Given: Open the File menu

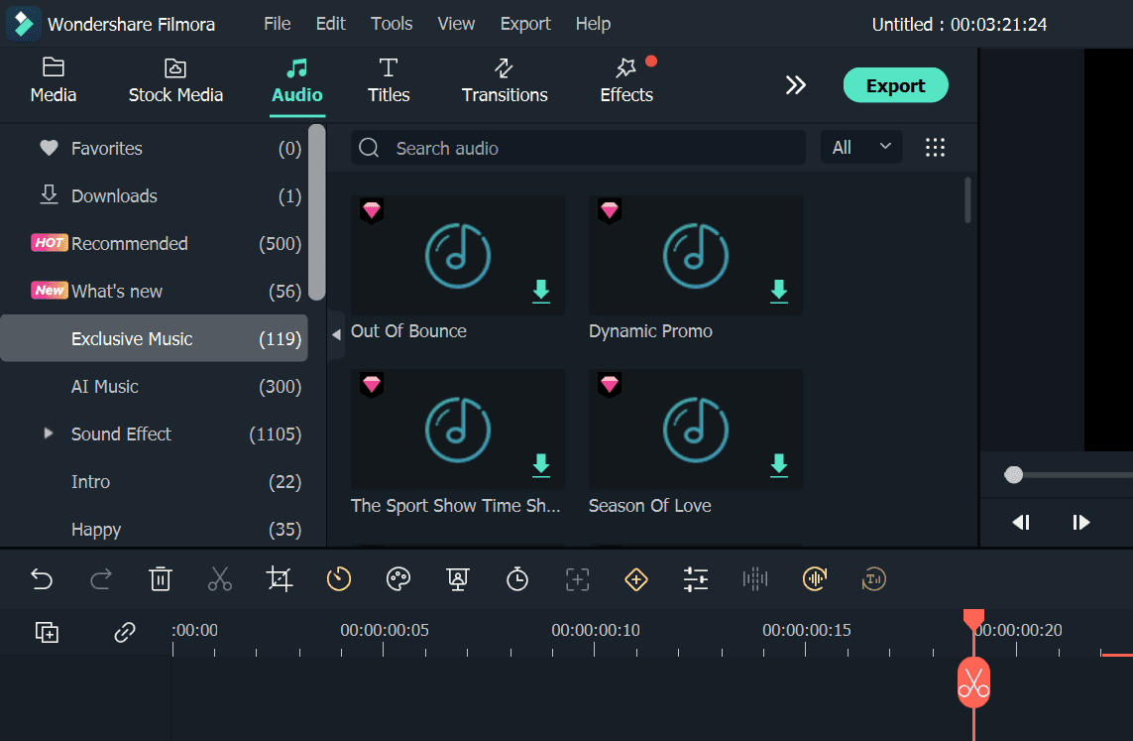Looking at the screenshot, I should coord(278,24).
